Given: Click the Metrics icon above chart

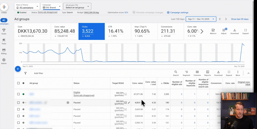Looking at the screenshot, I should point(213,31).
